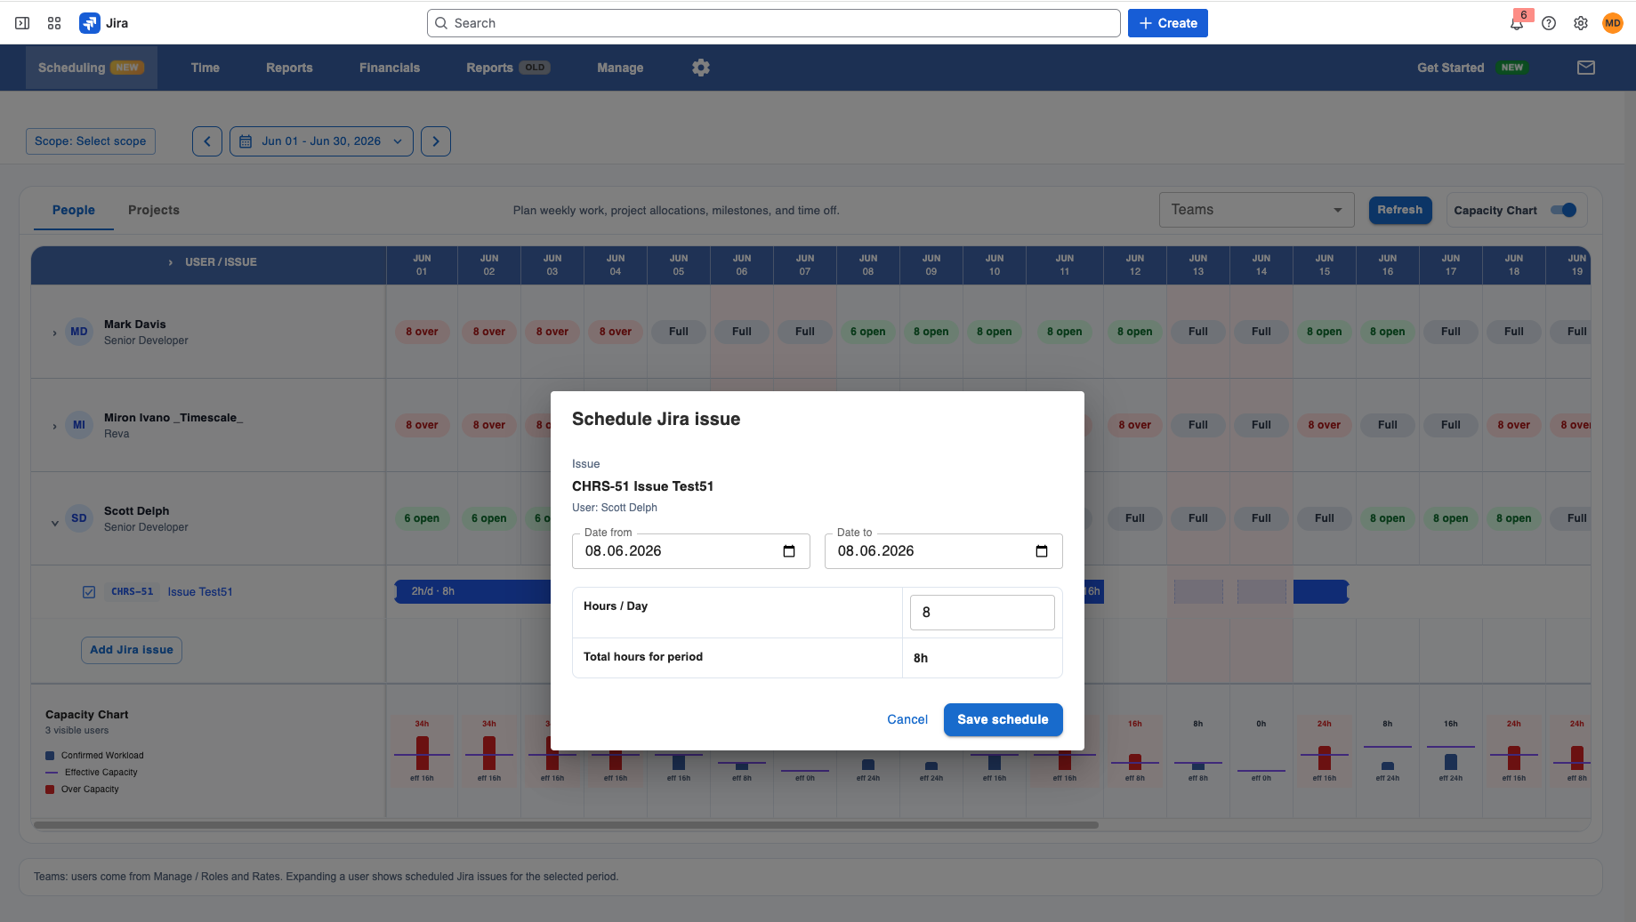Open the help question mark icon
The image size is (1636, 922).
1549,23
